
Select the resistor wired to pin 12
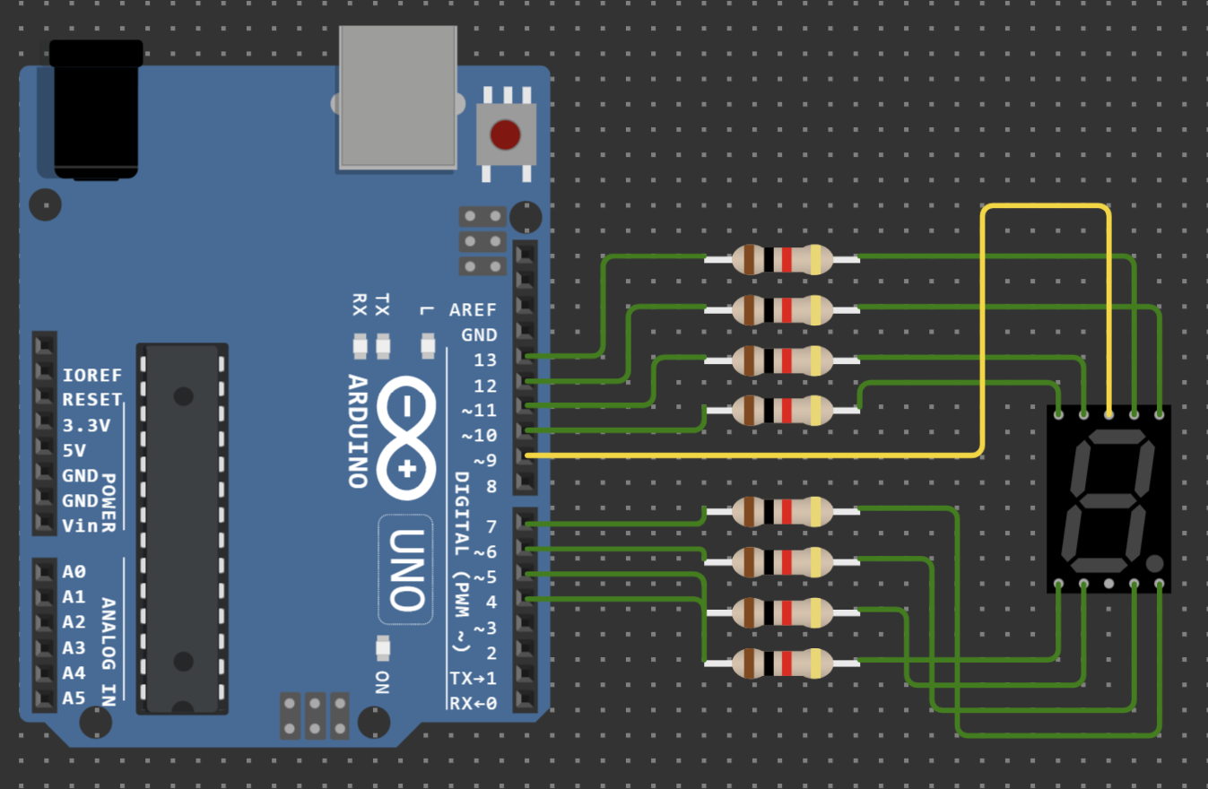click(x=782, y=310)
